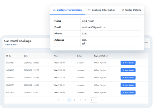Toggle ID column sort arrows
154x108 pixels.
[10, 56]
